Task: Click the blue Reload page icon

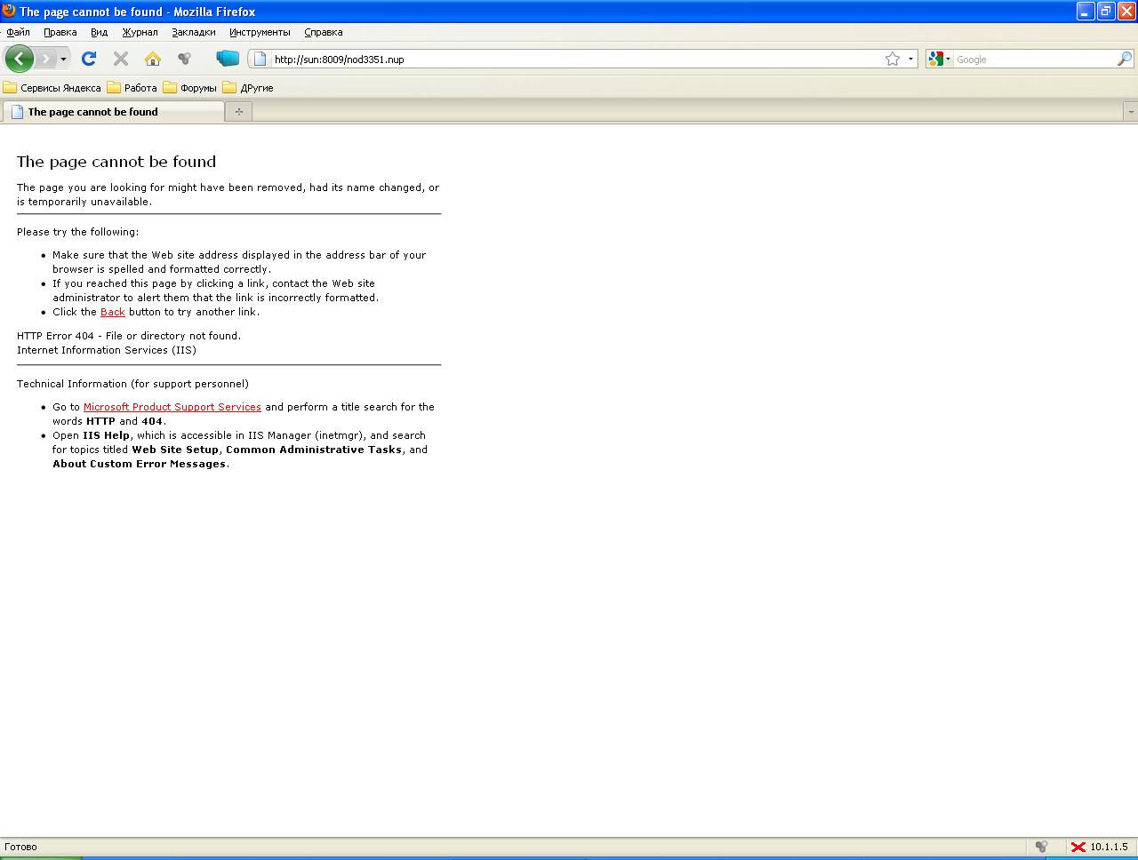Action: [88, 59]
